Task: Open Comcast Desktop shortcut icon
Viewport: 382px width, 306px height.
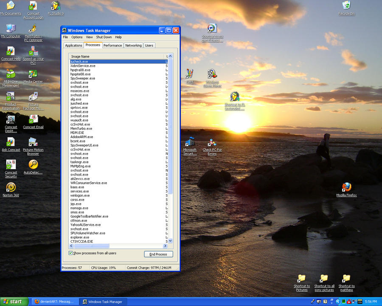Action: (11, 124)
